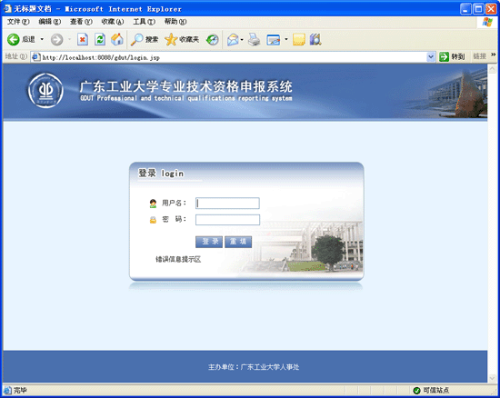Focus the 用户名 username input field
Image resolution: width=500 pixels, height=398 pixels.
coord(227,204)
